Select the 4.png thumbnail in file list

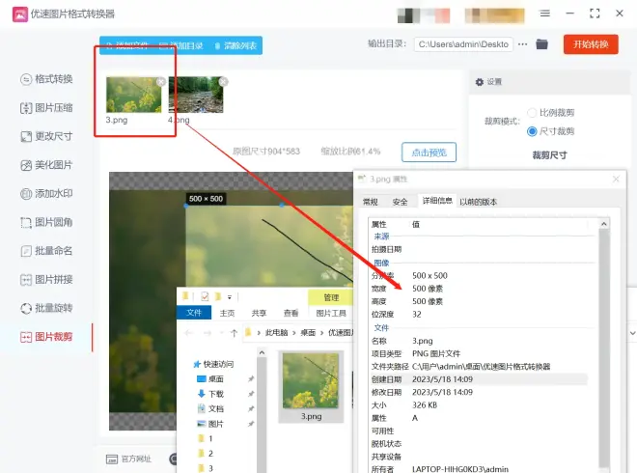pyautogui.click(x=196, y=96)
